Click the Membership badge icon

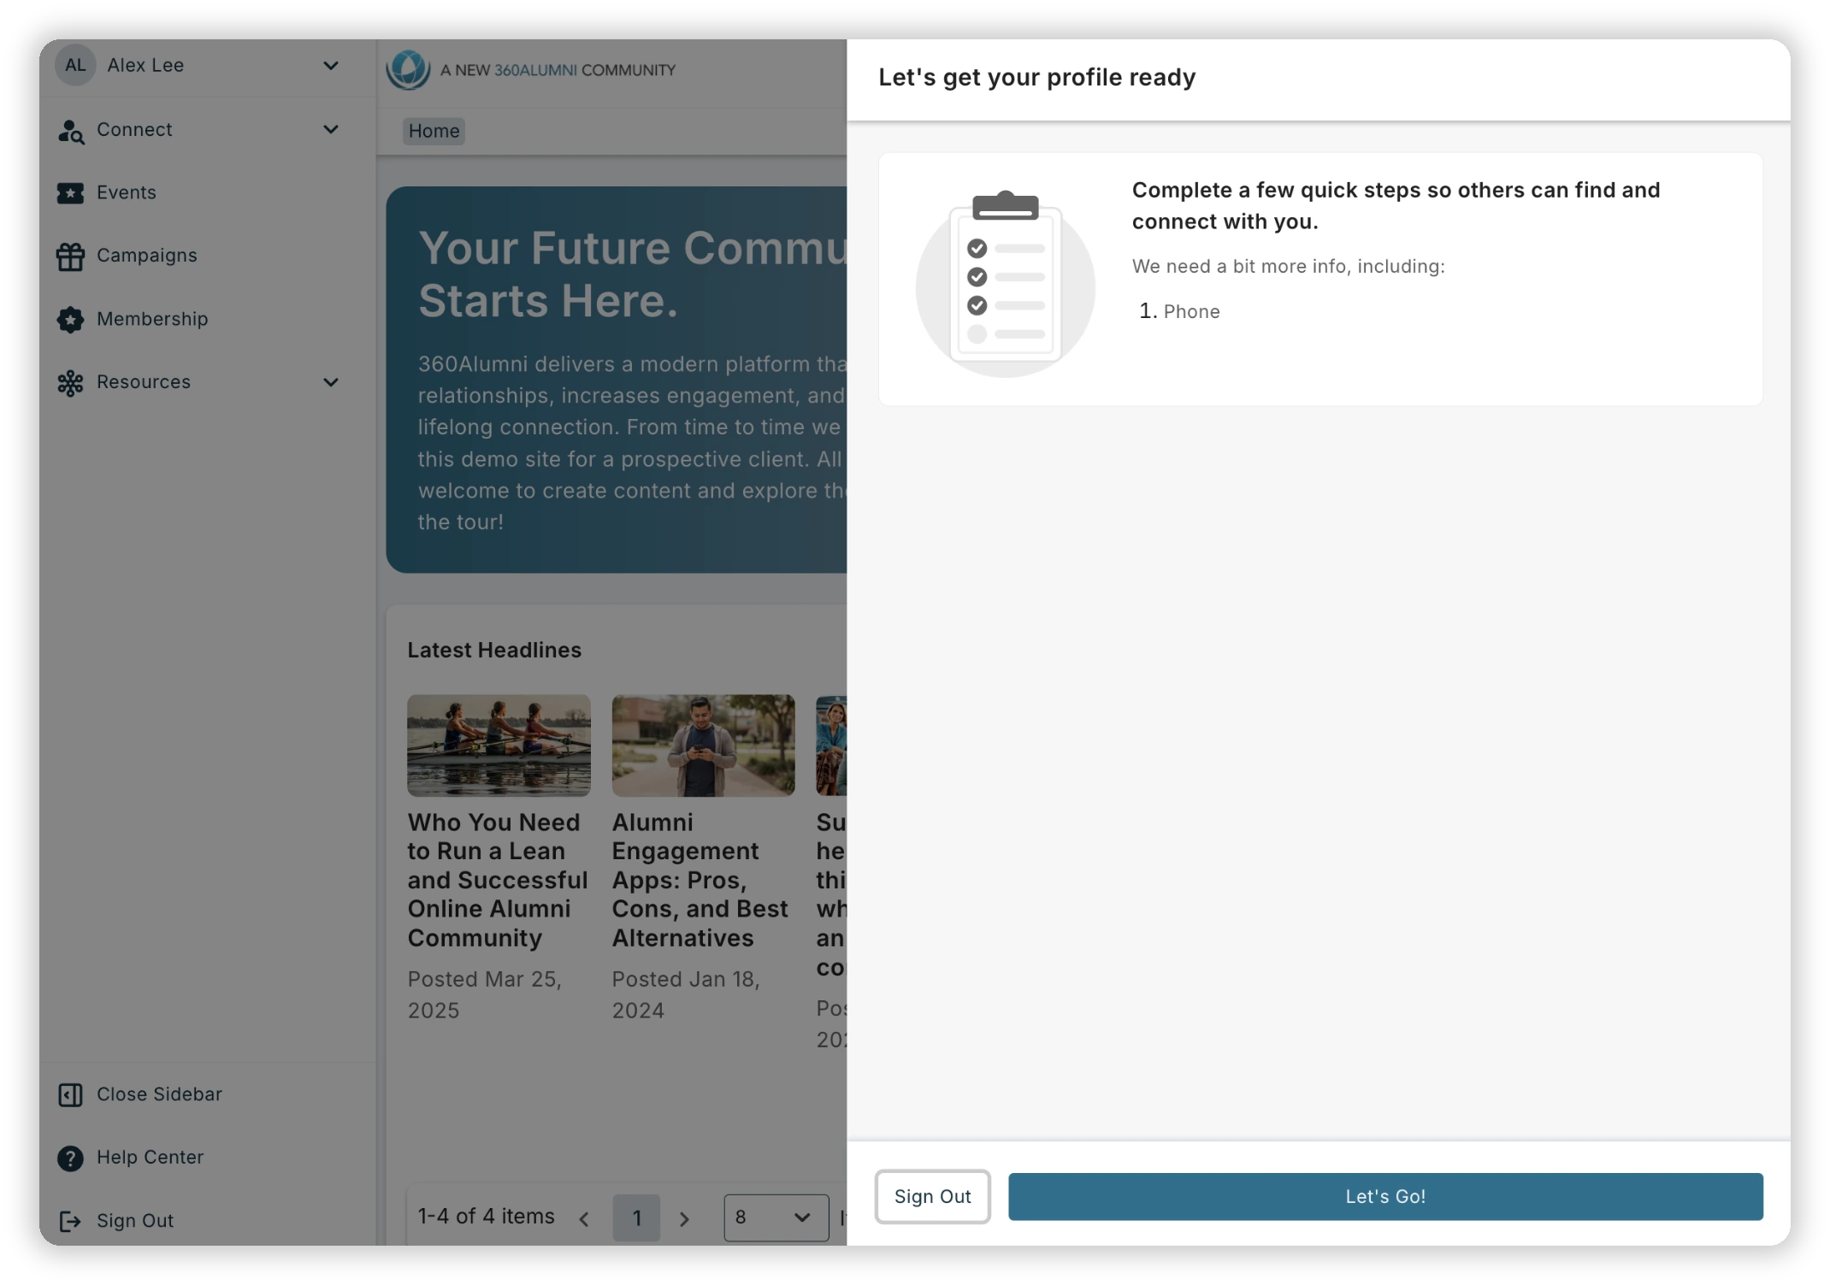coord(70,320)
